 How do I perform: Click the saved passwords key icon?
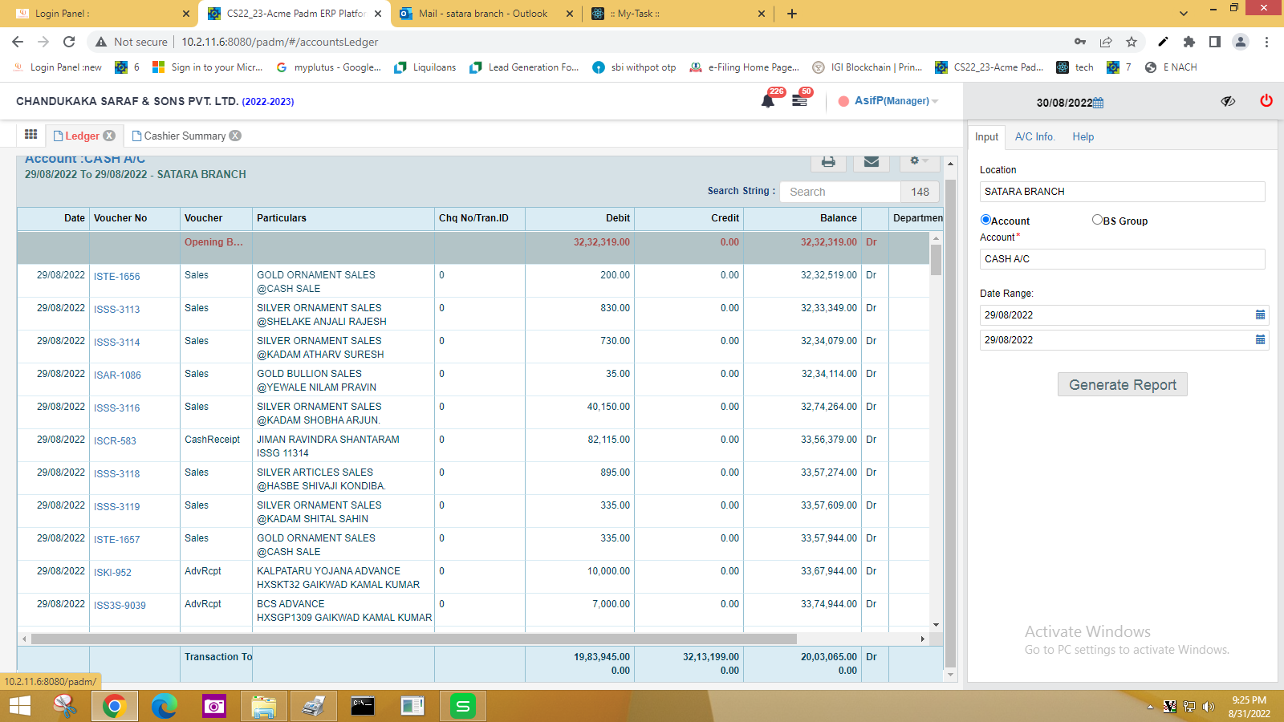[x=1080, y=42]
